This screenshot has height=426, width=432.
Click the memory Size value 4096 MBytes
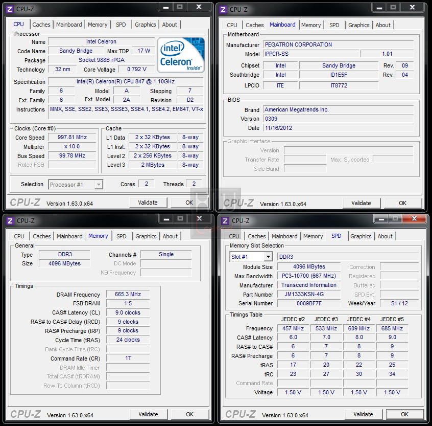point(64,263)
